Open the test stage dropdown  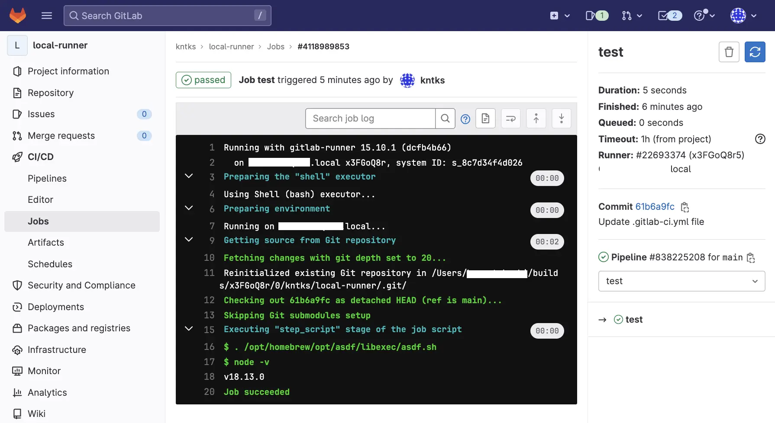pos(681,281)
